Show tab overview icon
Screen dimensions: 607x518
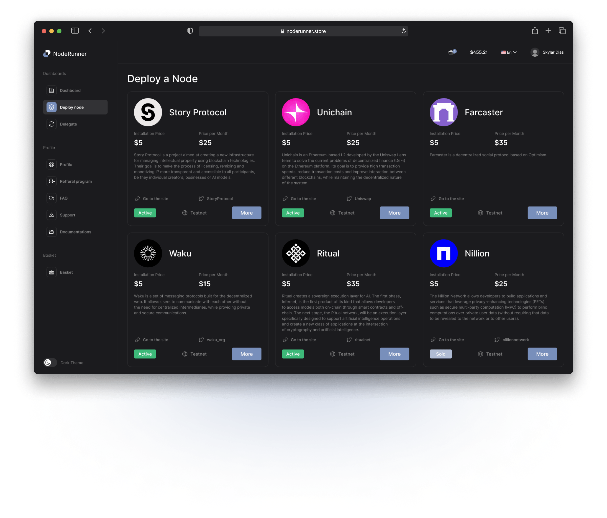pos(562,31)
